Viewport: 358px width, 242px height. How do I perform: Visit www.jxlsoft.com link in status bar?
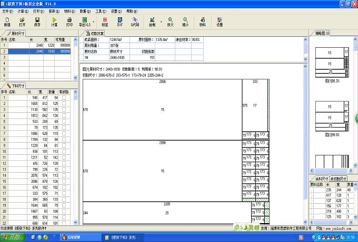(339, 228)
